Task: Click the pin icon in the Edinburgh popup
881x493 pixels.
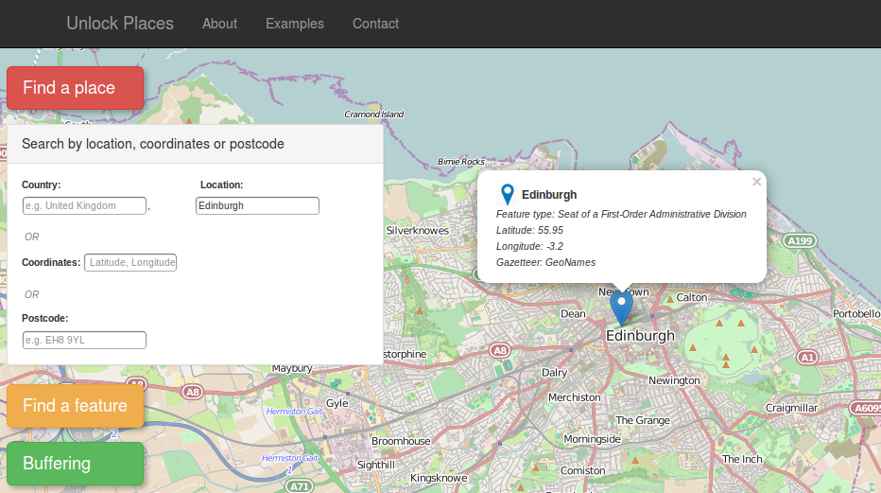Action: (x=508, y=195)
